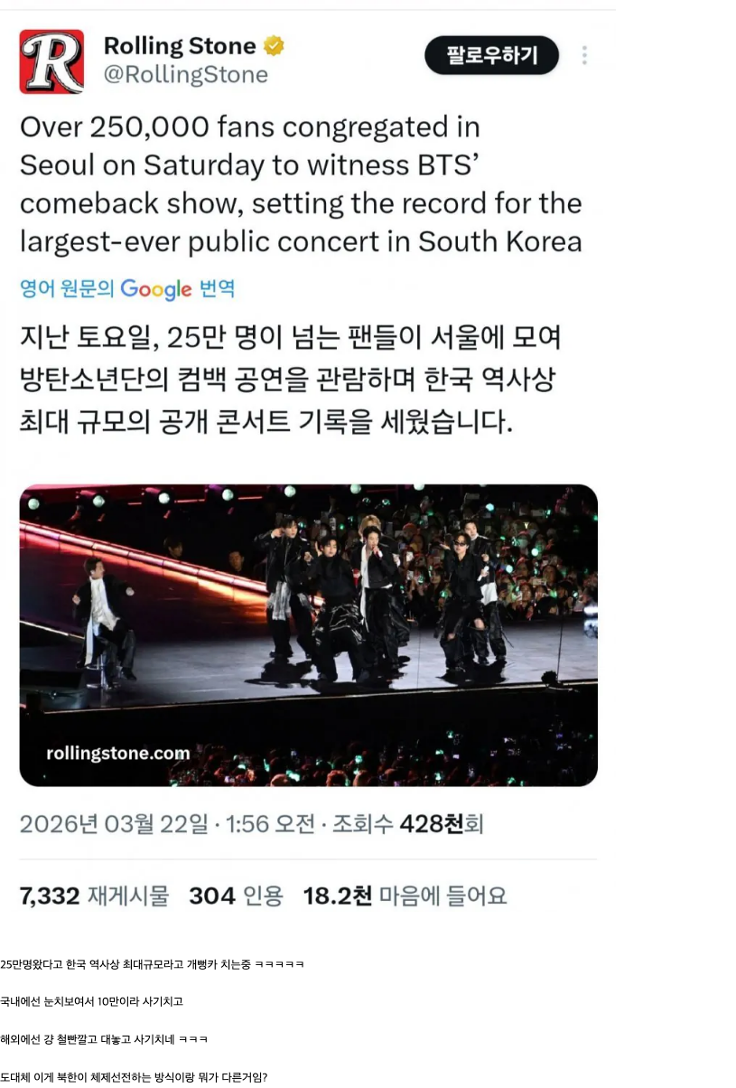Show the 7,332 재게시물 reposts list
This screenshot has height=1088, width=736.
(94, 896)
